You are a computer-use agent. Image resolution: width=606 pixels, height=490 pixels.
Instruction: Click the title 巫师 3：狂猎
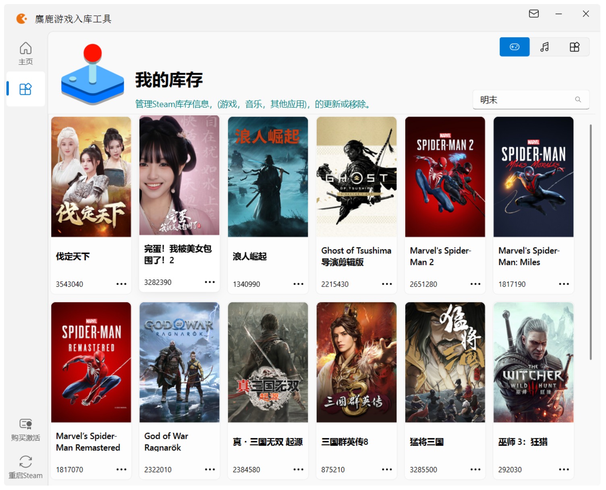[x=523, y=442]
